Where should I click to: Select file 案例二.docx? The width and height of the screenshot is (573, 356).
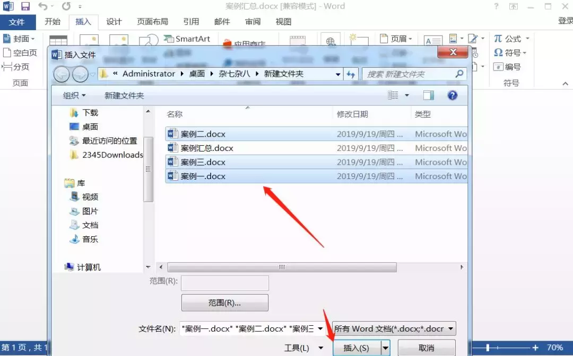coord(316,134)
